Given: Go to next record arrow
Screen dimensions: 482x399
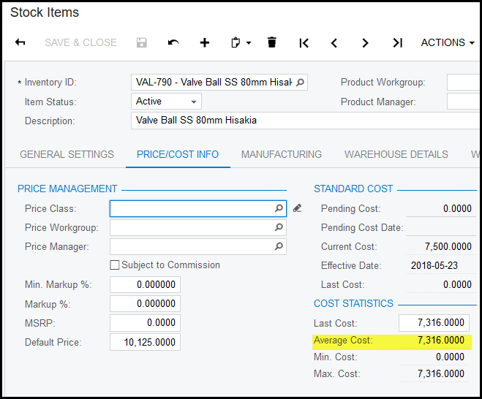Looking at the screenshot, I should (366, 42).
